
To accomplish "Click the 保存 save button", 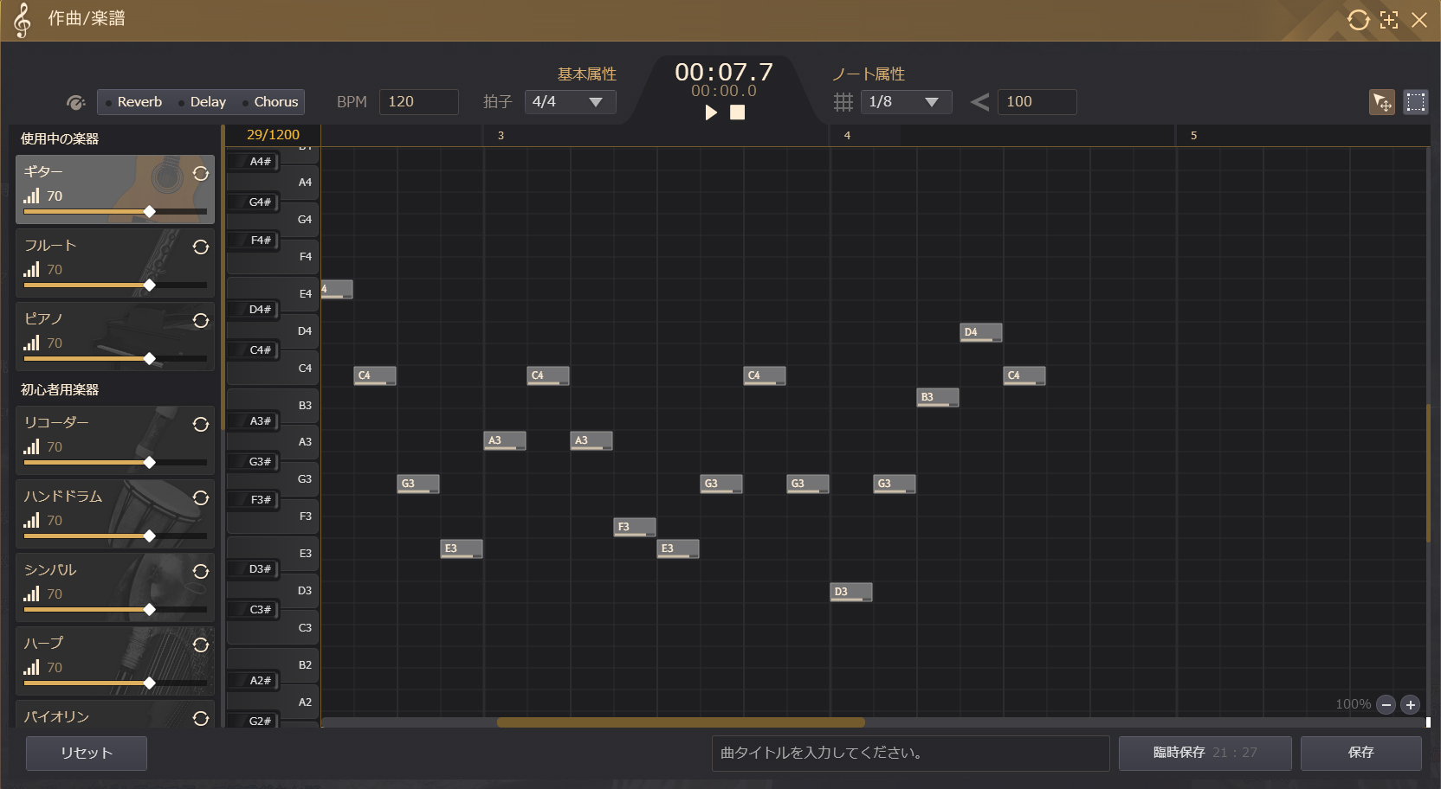I will (1360, 753).
